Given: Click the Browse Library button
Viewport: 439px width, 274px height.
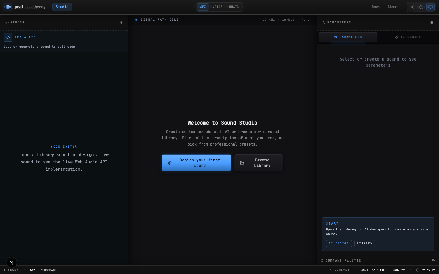Looking at the screenshot, I should tap(259, 163).
